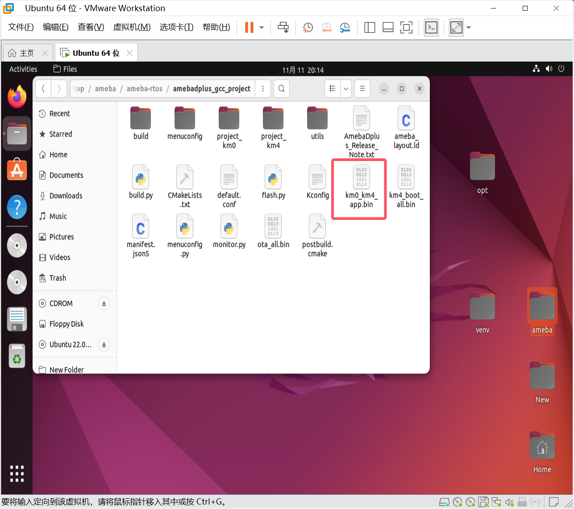This screenshot has width=574, height=509.
Task: Open dropdown beside the pause button
Action: (x=262, y=28)
